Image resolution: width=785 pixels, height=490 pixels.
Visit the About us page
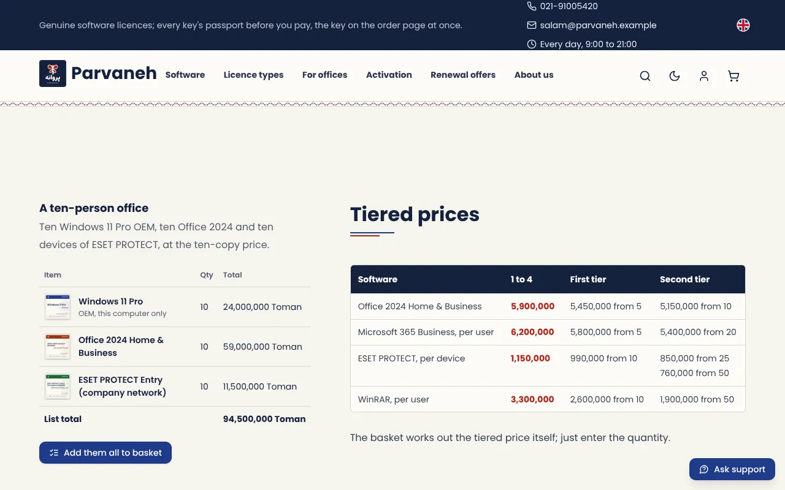534,75
